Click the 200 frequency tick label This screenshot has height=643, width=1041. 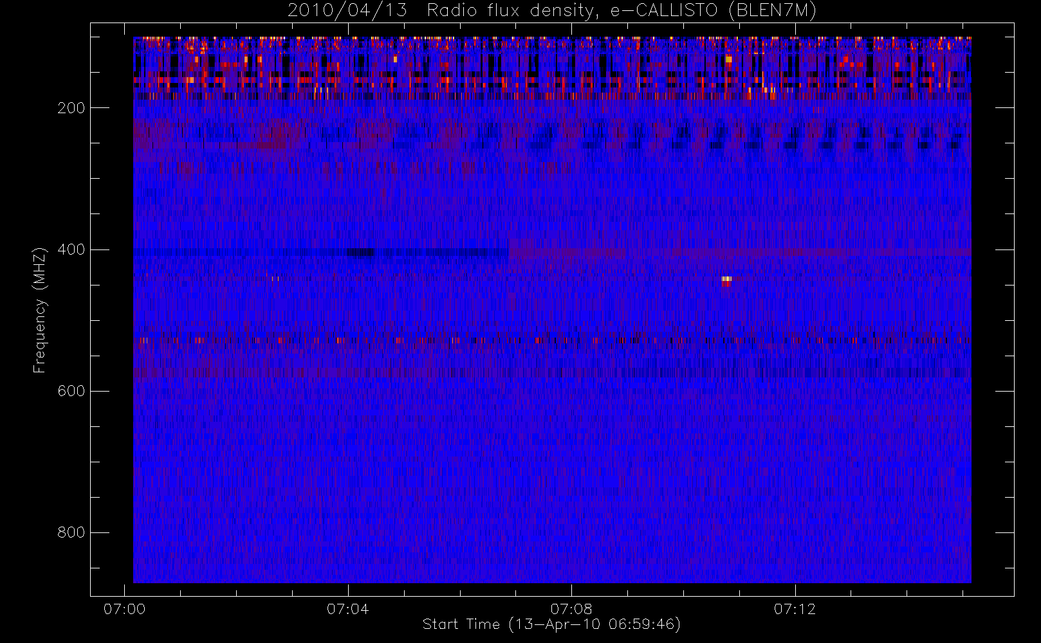pyautogui.click(x=71, y=108)
